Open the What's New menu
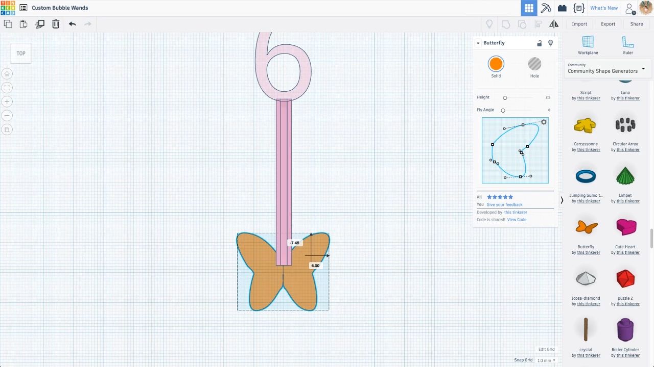The image size is (654, 367). pyautogui.click(x=604, y=8)
